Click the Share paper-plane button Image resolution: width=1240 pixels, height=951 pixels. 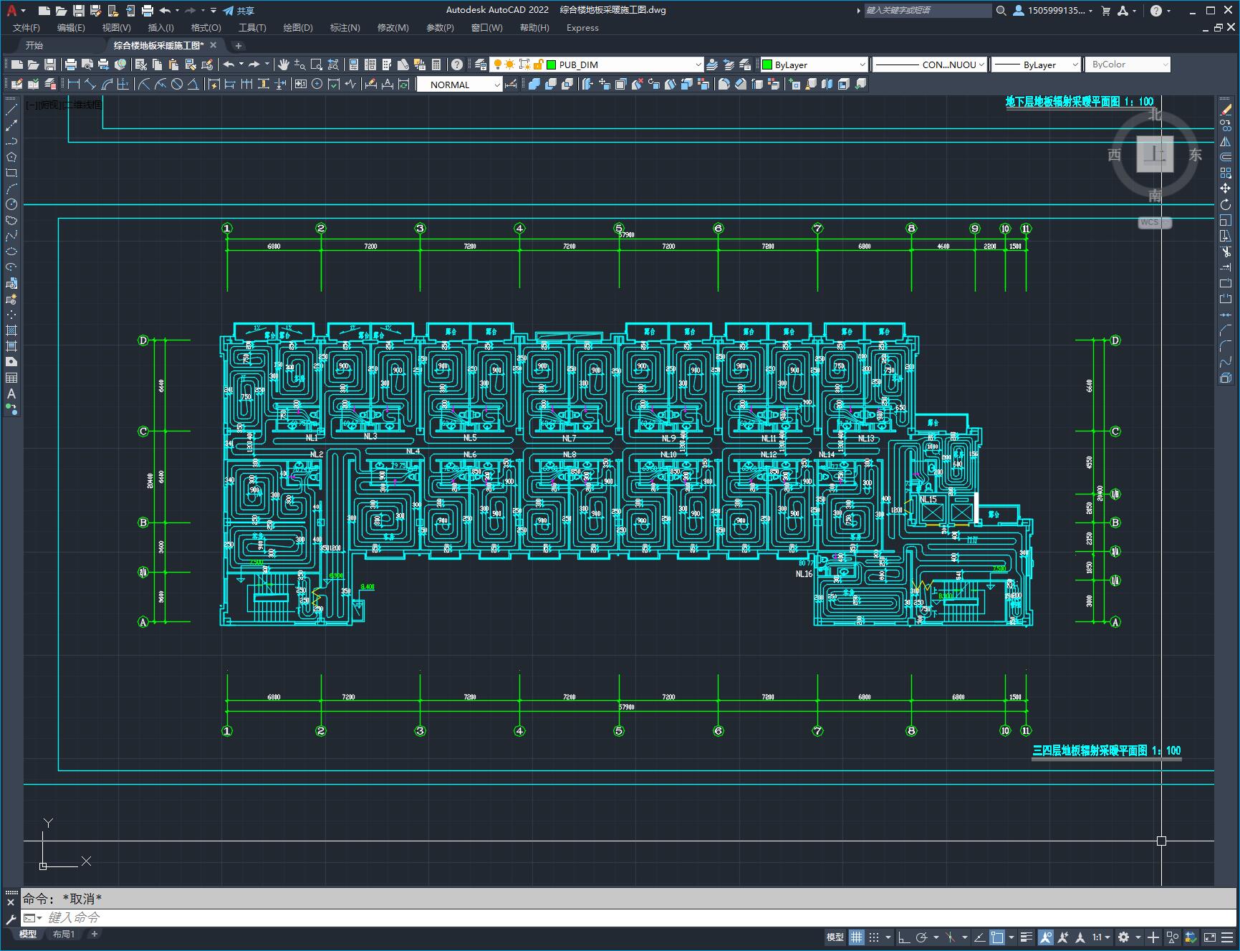tap(238, 11)
